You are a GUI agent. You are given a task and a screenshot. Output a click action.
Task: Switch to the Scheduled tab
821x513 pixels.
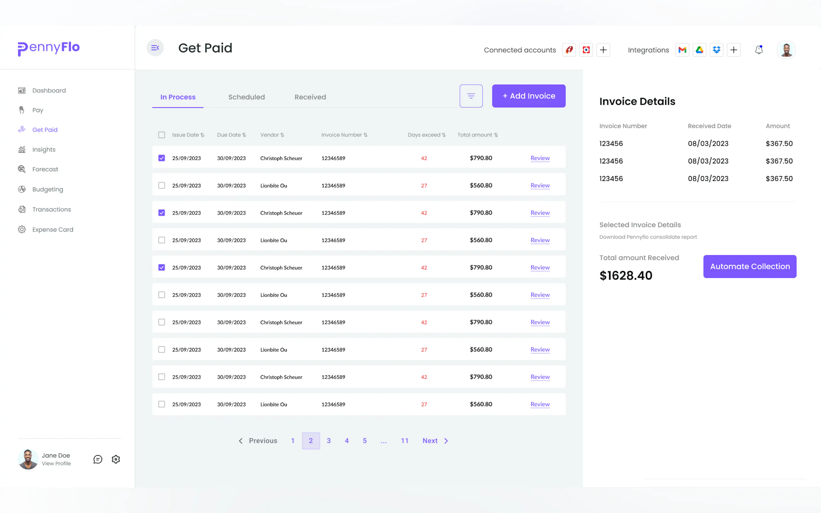click(246, 97)
